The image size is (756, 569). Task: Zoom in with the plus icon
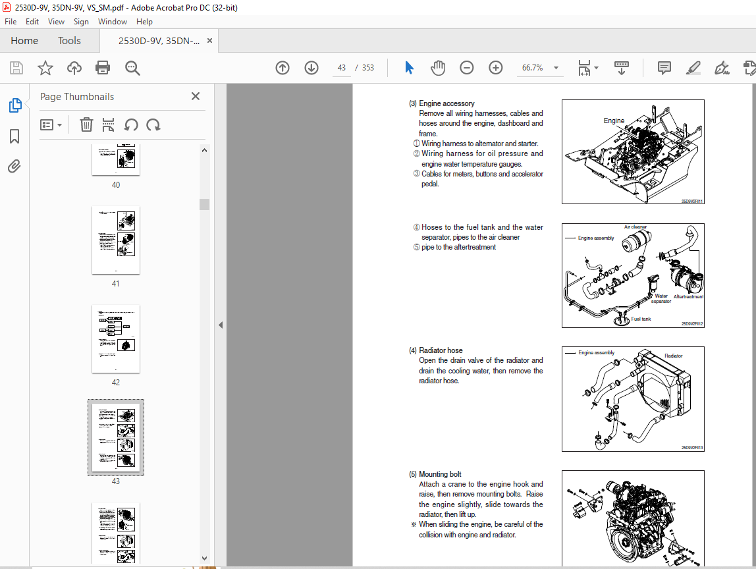click(496, 68)
